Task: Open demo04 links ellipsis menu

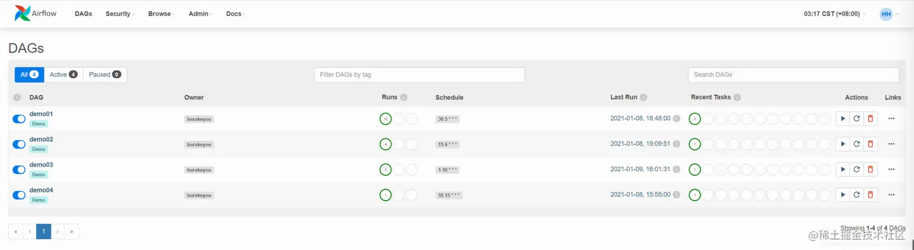Action: 891,194
